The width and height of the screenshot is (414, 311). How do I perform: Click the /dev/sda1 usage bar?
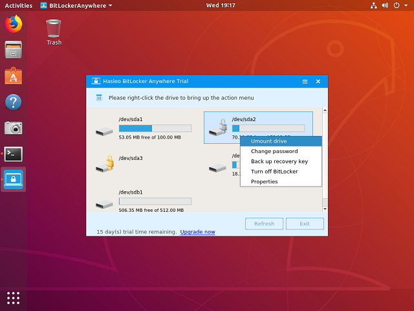pos(155,128)
